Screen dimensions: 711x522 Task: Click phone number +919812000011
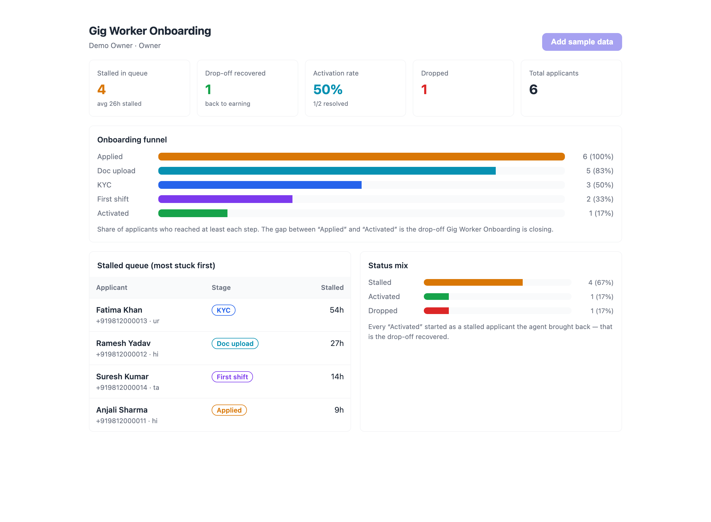coord(121,421)
